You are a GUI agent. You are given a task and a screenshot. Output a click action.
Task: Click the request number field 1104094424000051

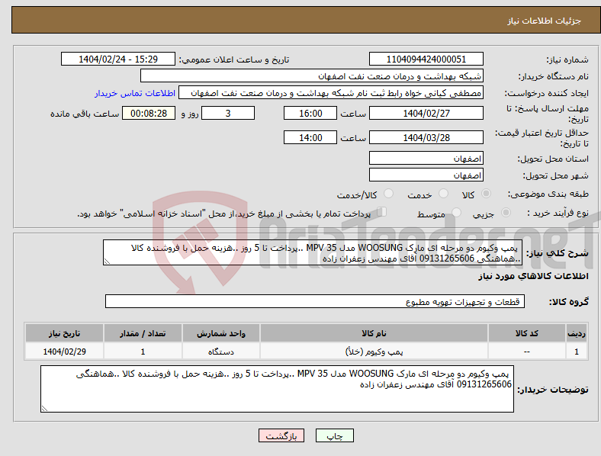[426, 59]
